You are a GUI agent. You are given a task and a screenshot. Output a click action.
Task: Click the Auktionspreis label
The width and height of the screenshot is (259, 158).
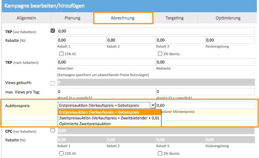[18, 106]
